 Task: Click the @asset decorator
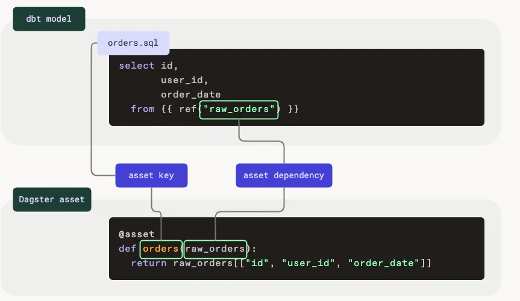[137, 234]
